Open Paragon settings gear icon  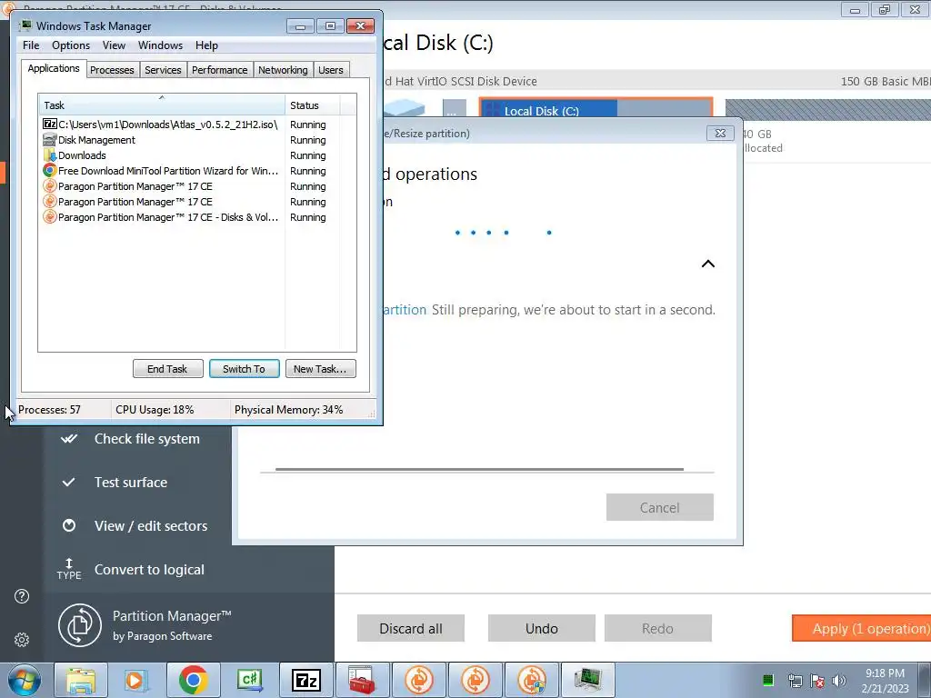point(22,640)
